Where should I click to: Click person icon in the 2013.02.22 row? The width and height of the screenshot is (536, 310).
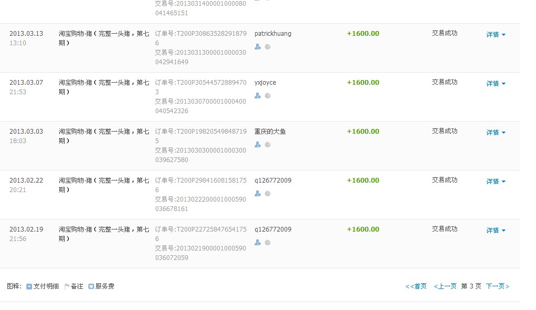click(x=257, y=194)
